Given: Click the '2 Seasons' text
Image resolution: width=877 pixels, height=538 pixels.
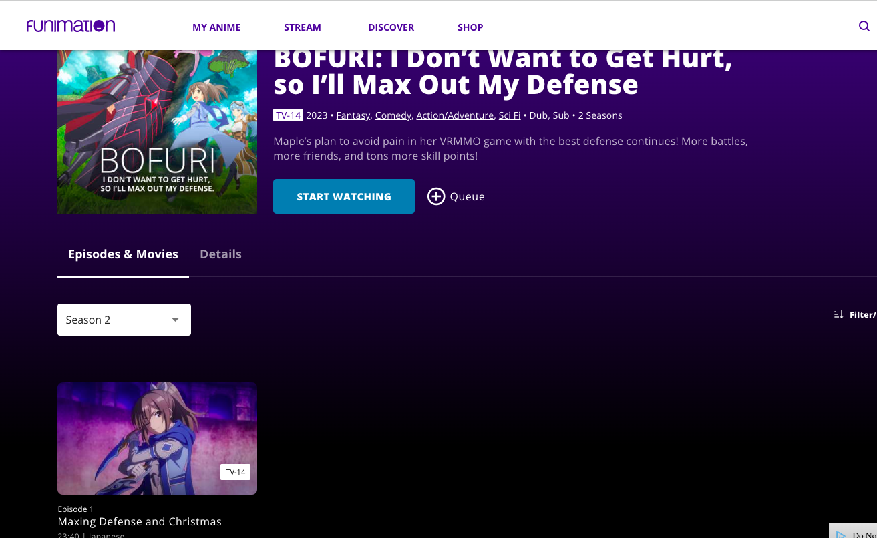Looking at the screenshot, I should [x=600, y=115].
